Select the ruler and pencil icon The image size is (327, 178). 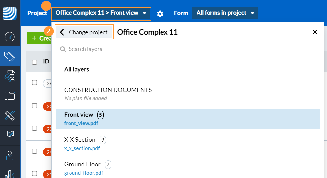10,116
